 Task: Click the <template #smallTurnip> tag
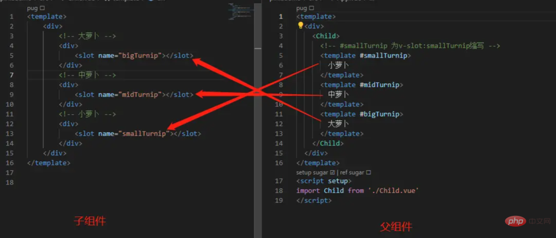coord(366,56)
